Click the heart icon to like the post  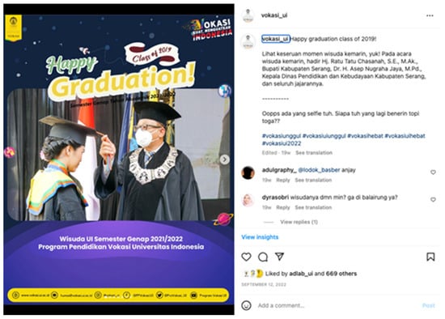click(246, 257)
